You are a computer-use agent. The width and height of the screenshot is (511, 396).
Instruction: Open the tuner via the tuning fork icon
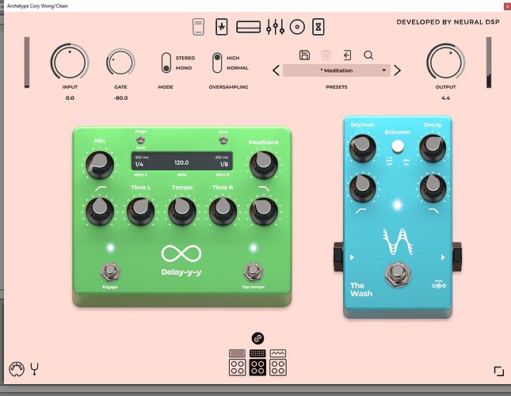point(35,368)
